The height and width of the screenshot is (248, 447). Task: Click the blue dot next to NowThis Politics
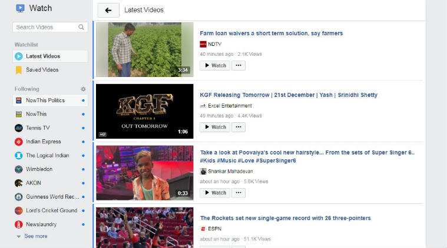(83, 100)
